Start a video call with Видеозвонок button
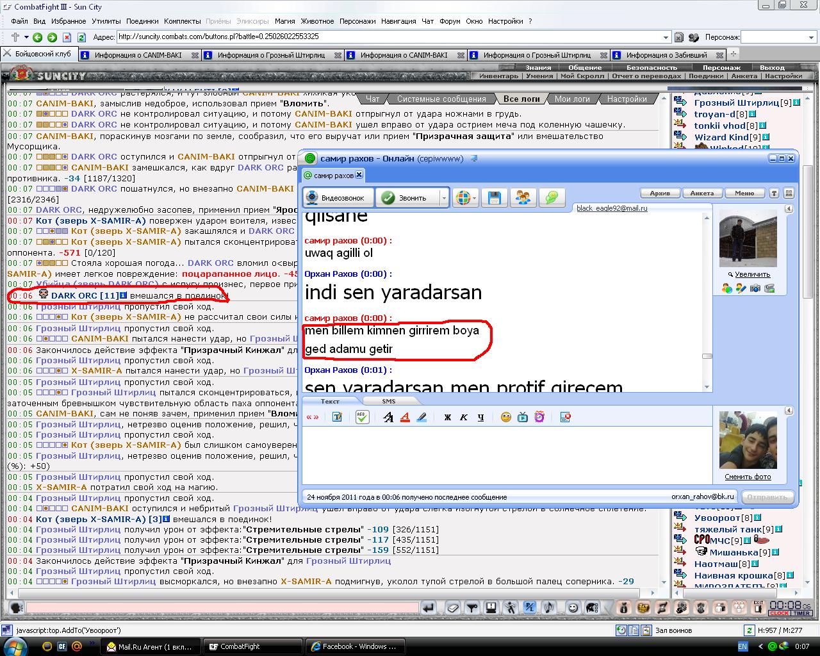 (338, 198)
